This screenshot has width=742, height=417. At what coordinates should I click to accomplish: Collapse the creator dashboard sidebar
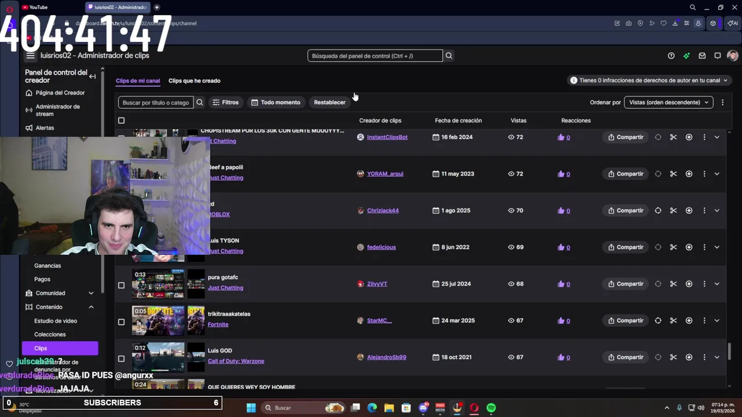point(92,76)
